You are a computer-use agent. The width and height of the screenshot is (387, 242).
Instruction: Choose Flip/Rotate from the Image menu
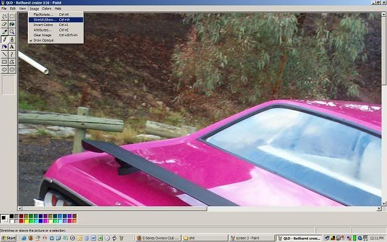click(56, 15)
